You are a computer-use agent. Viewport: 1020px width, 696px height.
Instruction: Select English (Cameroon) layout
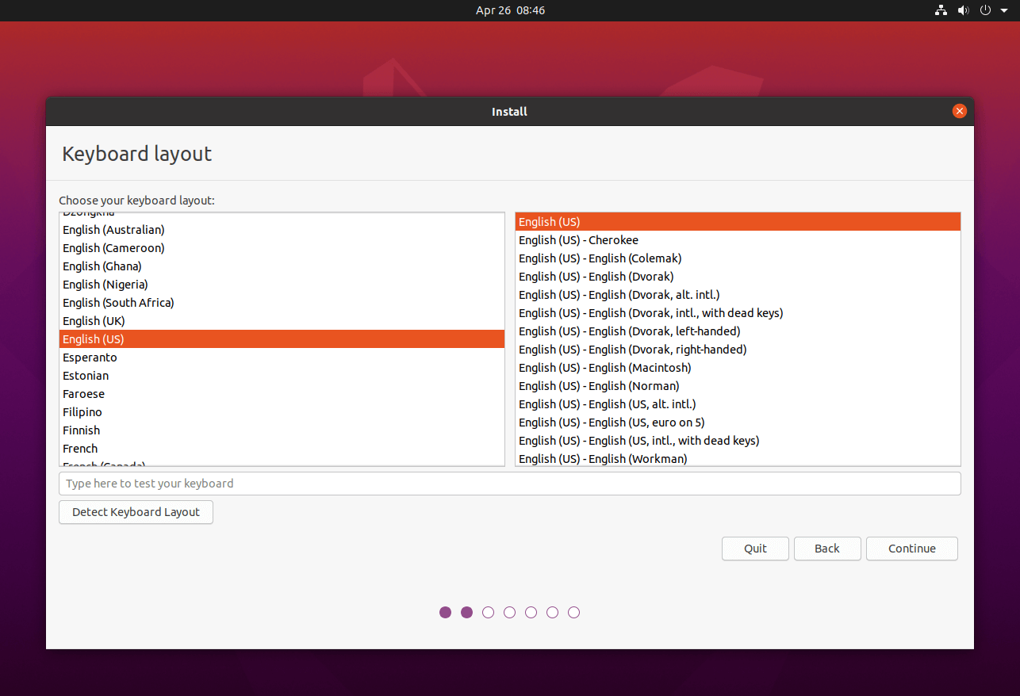coord(282,248)
